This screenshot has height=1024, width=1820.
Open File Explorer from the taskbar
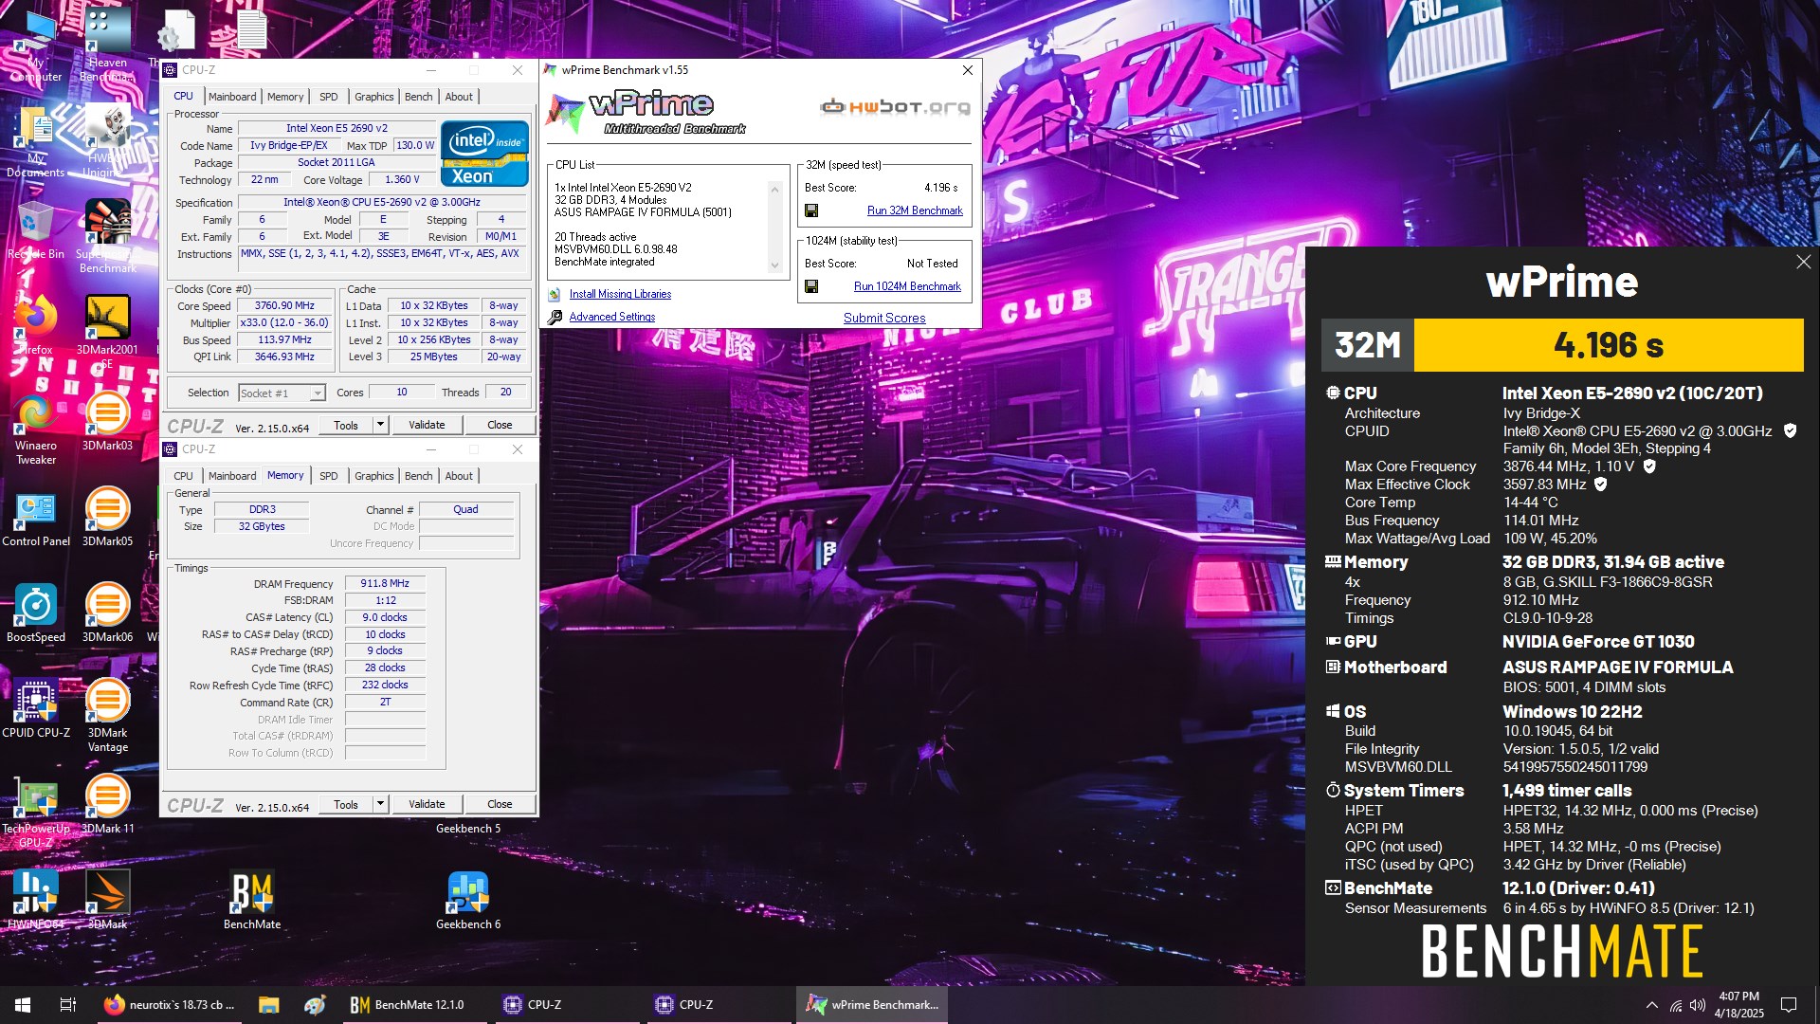coord(269,1005)
